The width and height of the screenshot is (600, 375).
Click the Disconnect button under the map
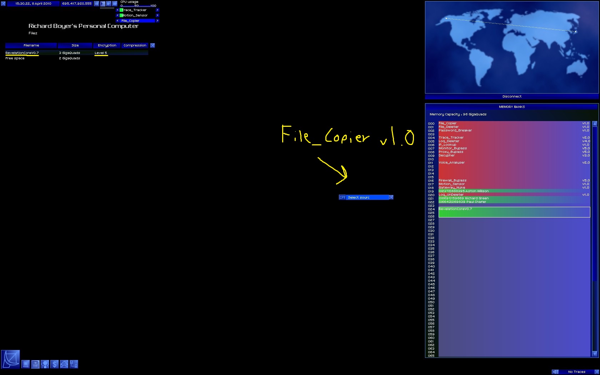click(512, 96)
